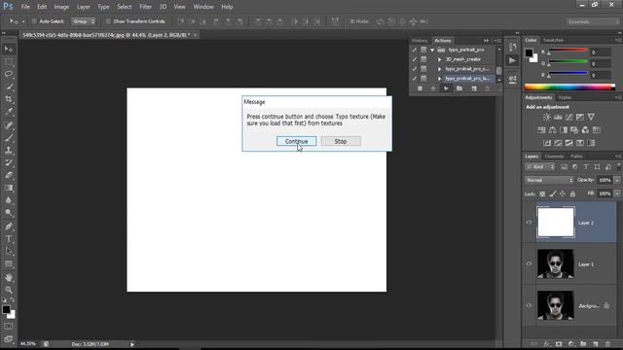Open status bar info arrow

click(132, 344)
